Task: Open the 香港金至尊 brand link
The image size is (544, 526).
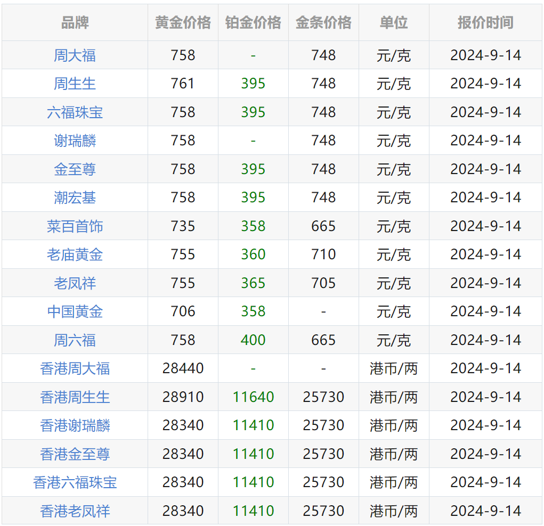Action: (x=74, y=454)
